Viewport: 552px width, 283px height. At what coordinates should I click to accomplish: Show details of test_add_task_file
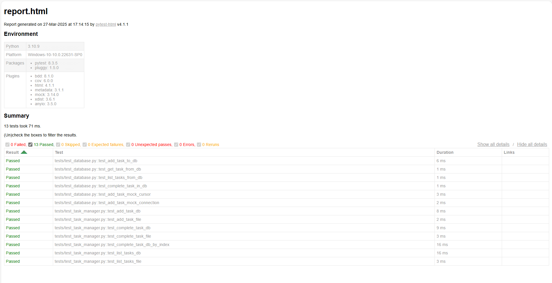coord(98,219)
